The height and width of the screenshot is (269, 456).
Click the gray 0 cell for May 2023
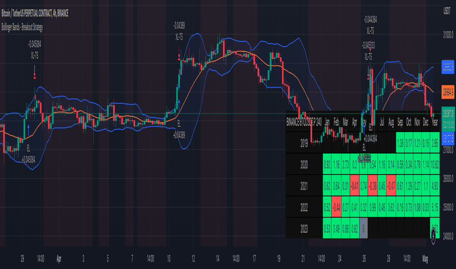[364, 227]
